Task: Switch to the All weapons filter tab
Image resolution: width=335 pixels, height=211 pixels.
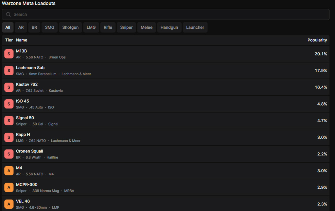Action: [x=8, y=27]
